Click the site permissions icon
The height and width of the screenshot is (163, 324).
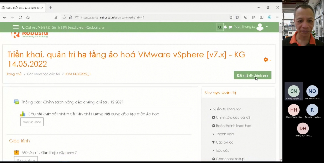(x=77, y=17)
